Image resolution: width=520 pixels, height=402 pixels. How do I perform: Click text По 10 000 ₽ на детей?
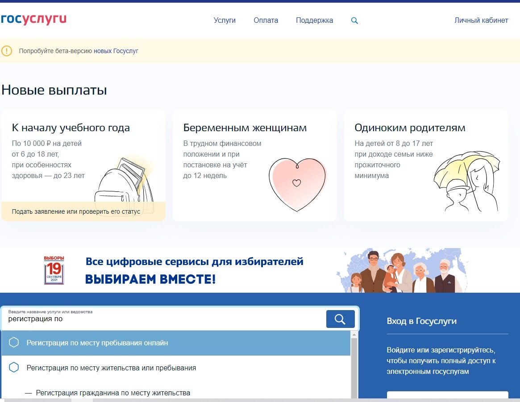(x=47, y=144)
